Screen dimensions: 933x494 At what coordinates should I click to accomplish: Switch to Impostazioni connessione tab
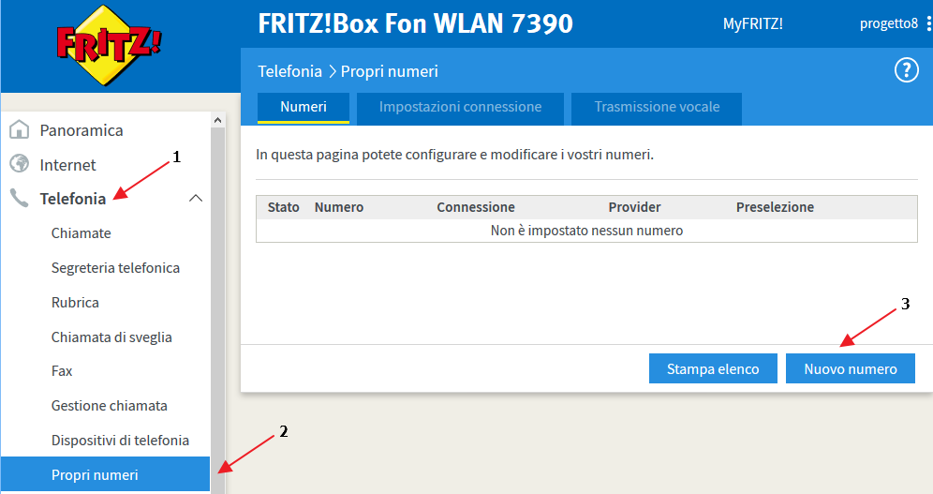tap(460, 108)
